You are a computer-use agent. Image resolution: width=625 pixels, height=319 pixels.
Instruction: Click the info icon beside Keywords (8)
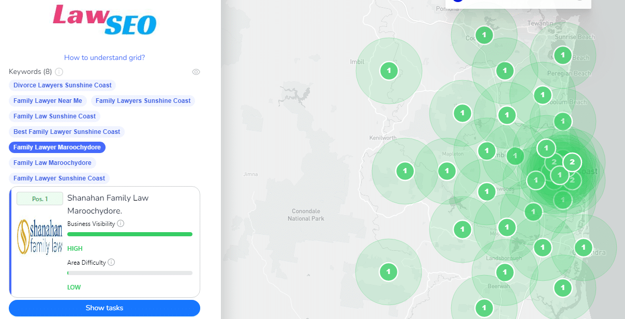click(59, 72)
